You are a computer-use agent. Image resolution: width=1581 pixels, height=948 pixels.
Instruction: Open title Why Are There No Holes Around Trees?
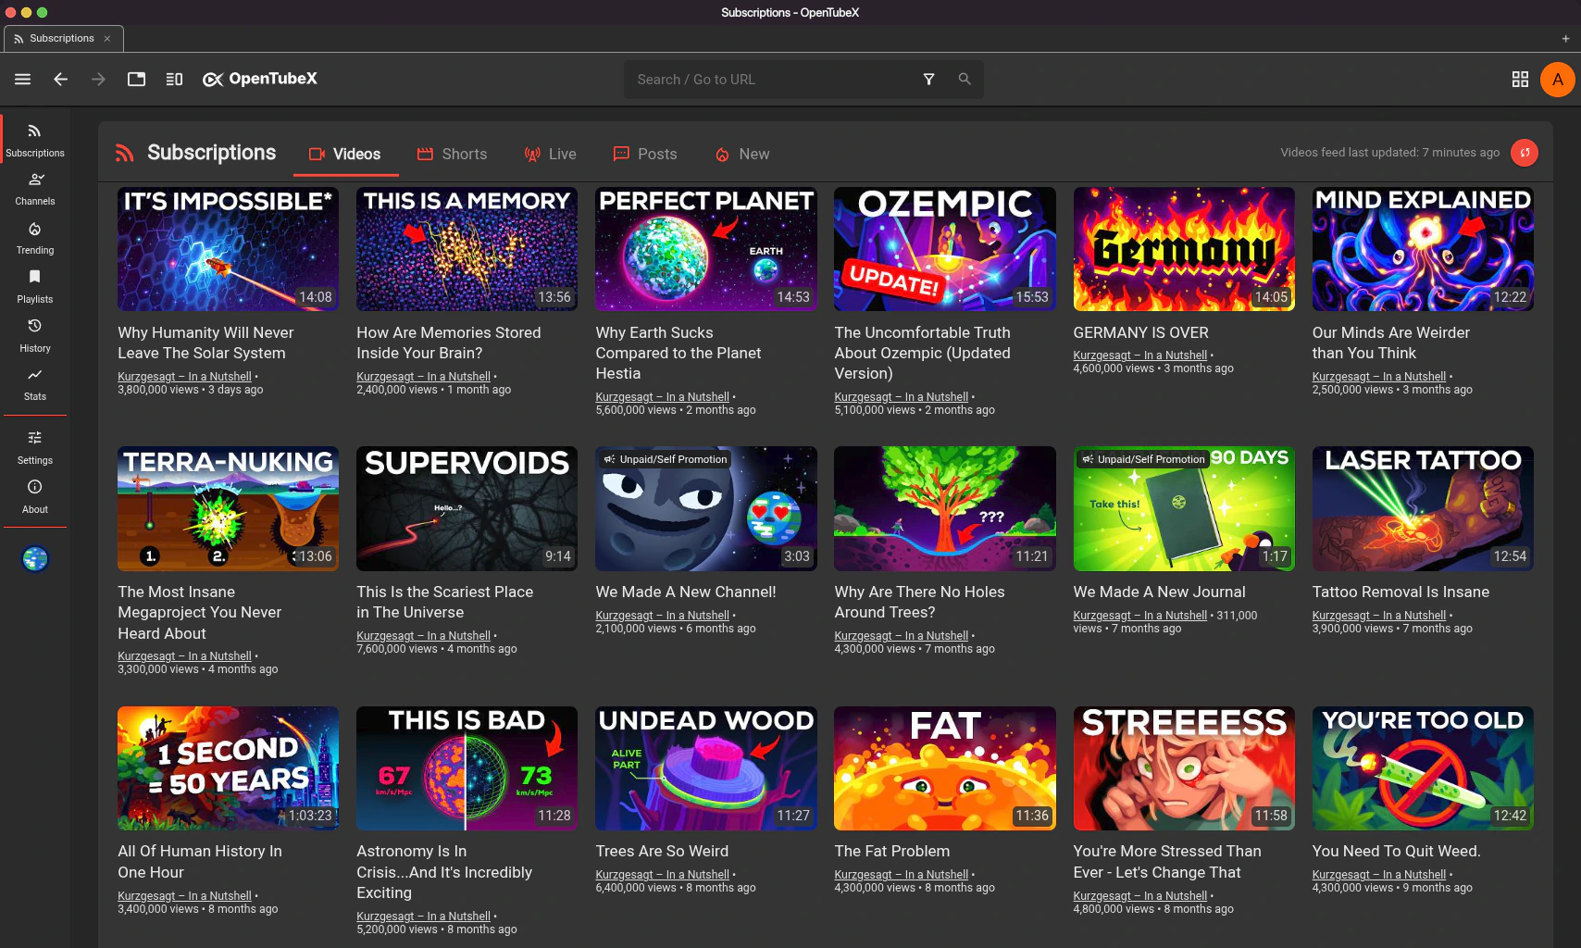pyautogui.click(x=919, y=602)
